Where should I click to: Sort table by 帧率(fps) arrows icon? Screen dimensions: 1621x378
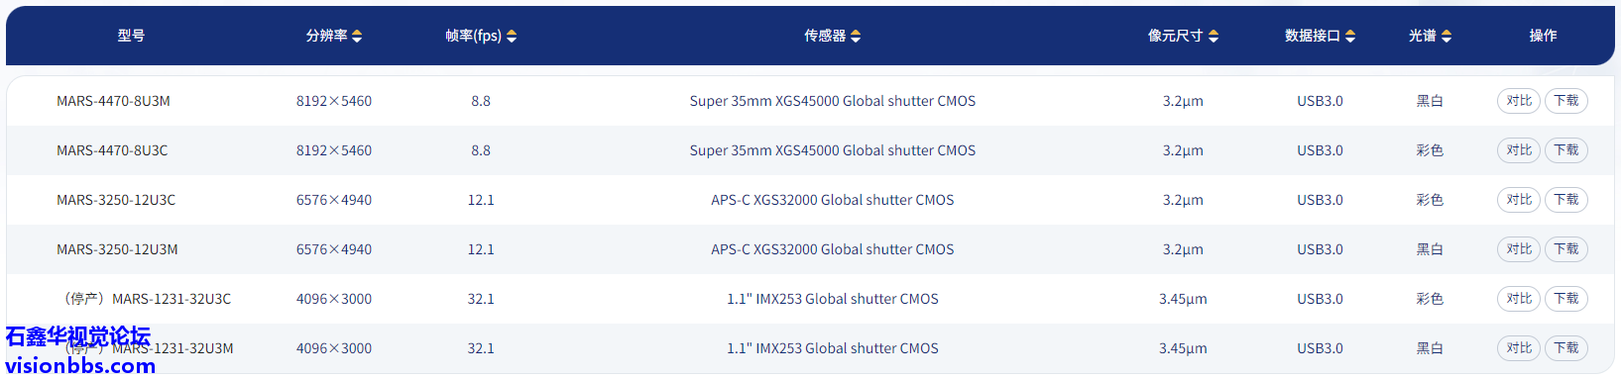tap(512, 36)
